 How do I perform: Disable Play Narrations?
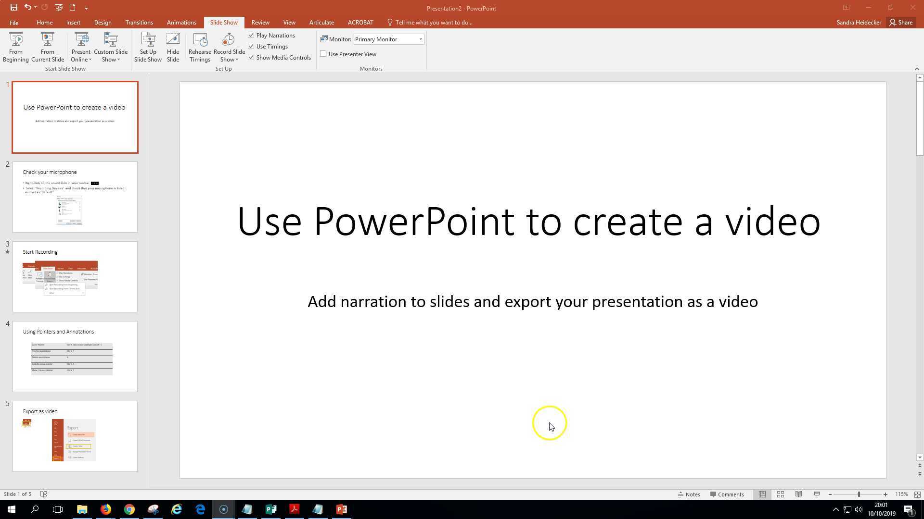[251, 35]
